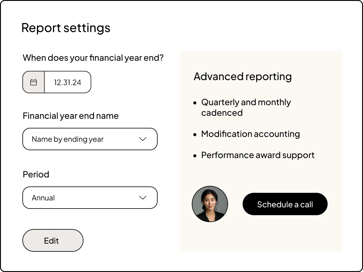Click the chevron on the financial year end name selector
This screenshot has width=363, height=272.
pos(142,139)
